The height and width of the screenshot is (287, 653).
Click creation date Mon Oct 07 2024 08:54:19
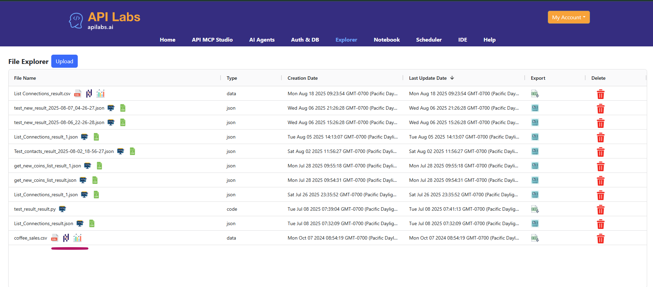tap(343, 238)
